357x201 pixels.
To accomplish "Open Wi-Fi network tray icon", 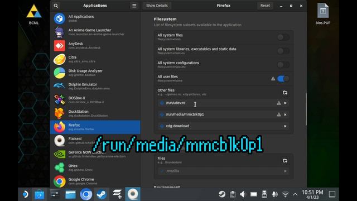I will (285, 194).
